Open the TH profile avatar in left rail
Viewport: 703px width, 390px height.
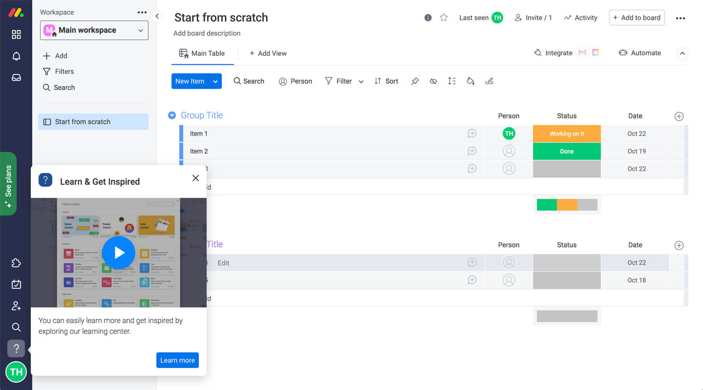pyautogui.click(x=16, y=372)
